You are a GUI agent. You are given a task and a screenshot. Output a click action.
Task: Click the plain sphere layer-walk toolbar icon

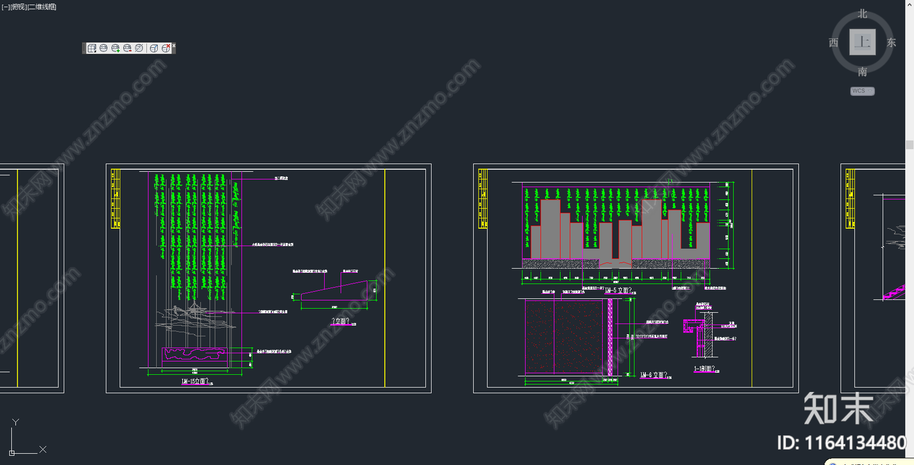click(x=103, y=48)
